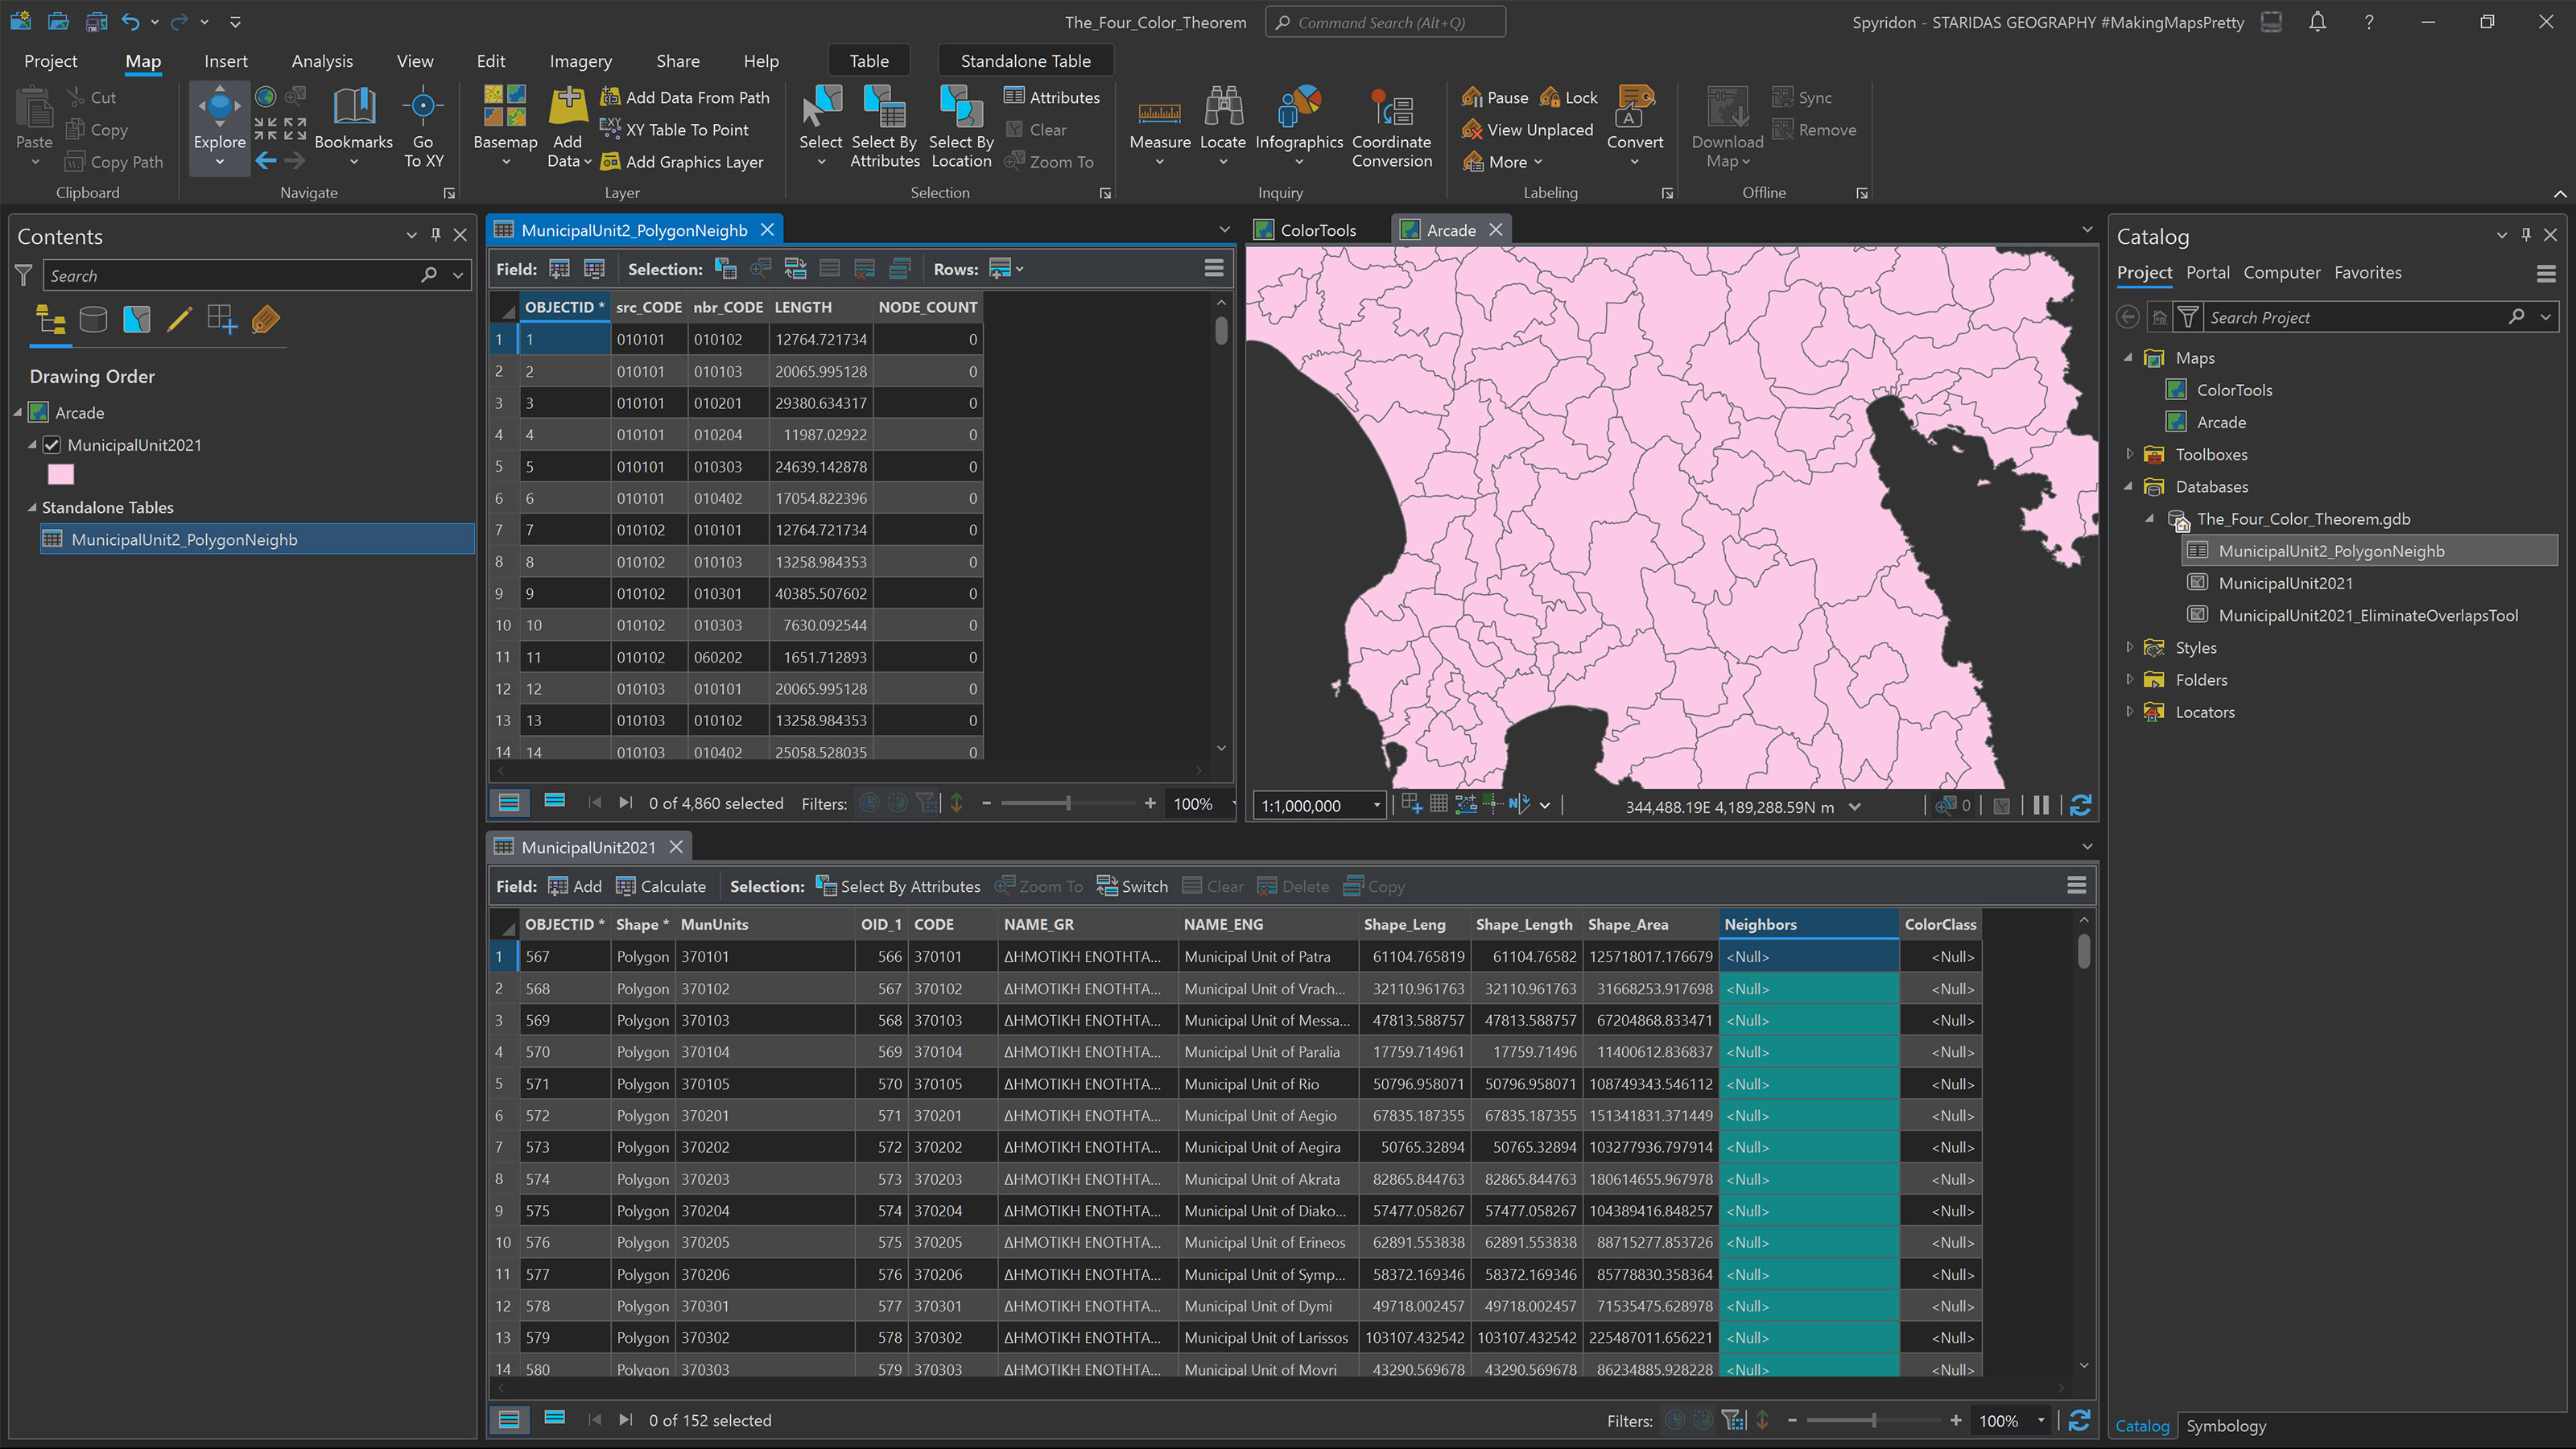Expand Styles in the Catalog tree
2576x1449 pixels.
pos(2129,647)
